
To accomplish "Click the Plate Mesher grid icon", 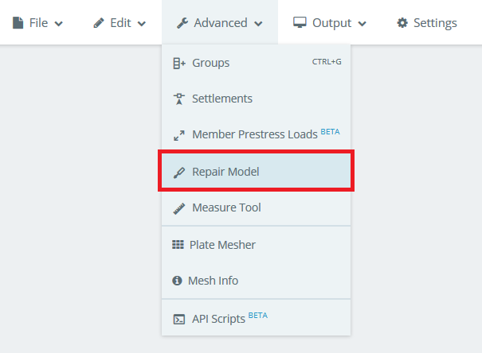I will [x=178, y=245].
